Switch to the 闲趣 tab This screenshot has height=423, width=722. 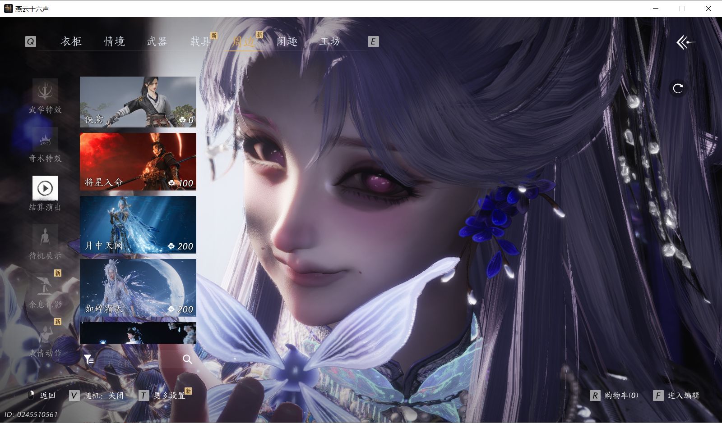(x=287, y=41)
